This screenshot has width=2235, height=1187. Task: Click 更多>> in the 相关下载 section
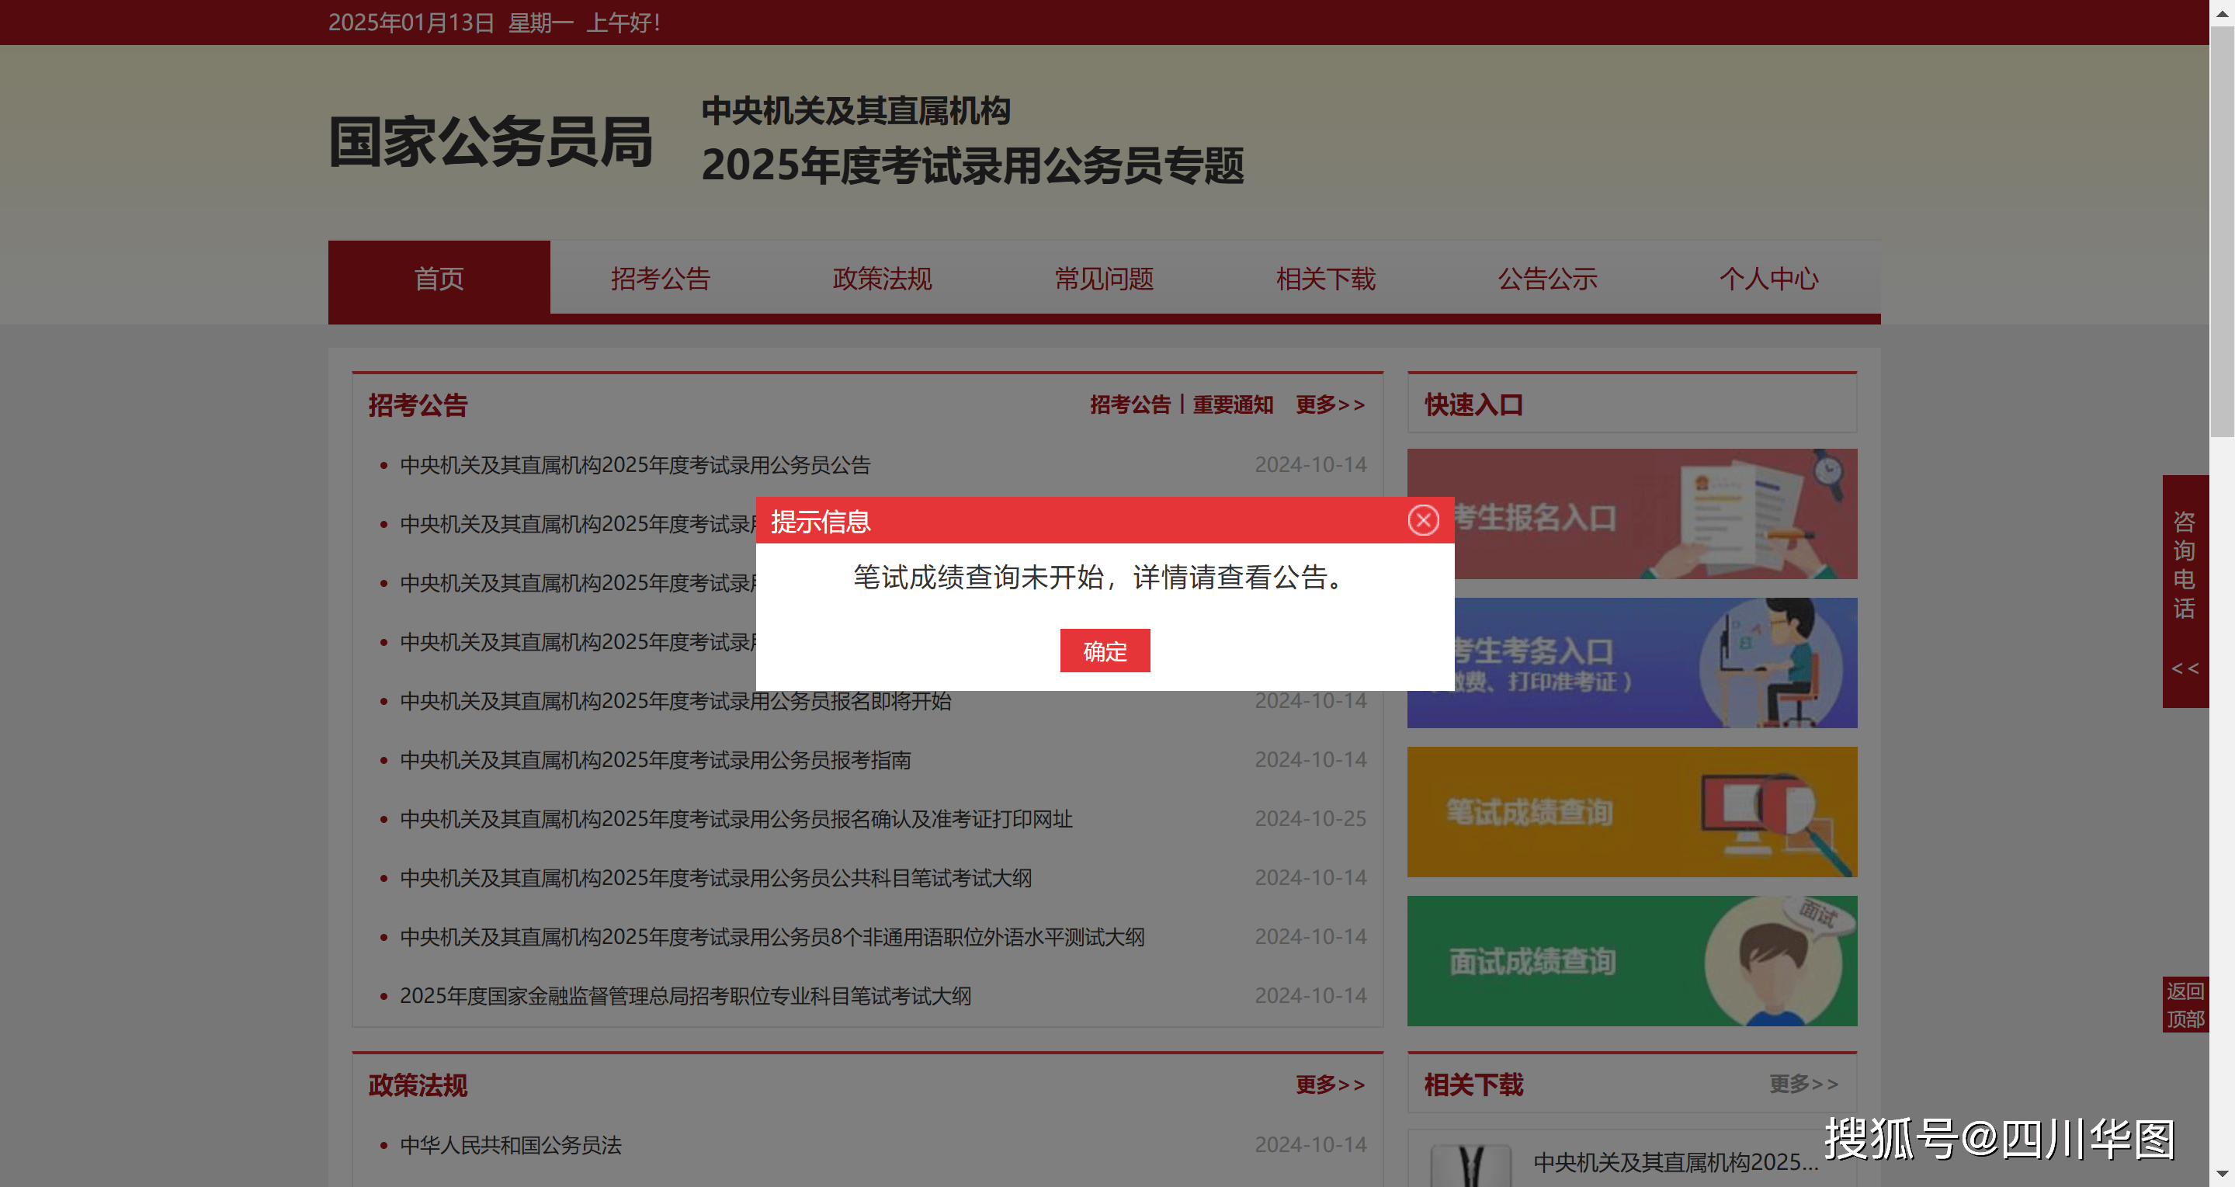tap(1804, 1084)
